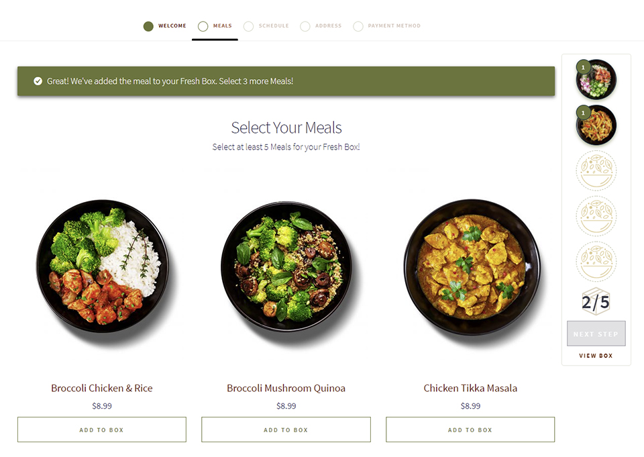Click the Payment Method step circle
The image size is (644, 457).
[x=358, y=26]
